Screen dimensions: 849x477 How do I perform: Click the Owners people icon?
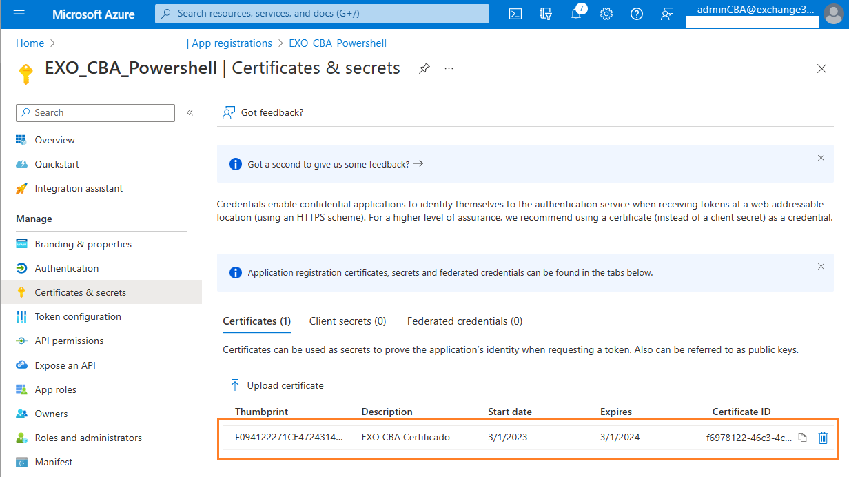click(21, 414)
